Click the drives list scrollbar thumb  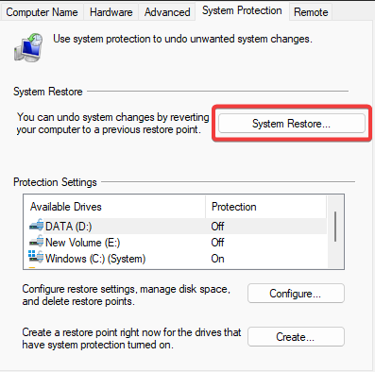point(335,227)
